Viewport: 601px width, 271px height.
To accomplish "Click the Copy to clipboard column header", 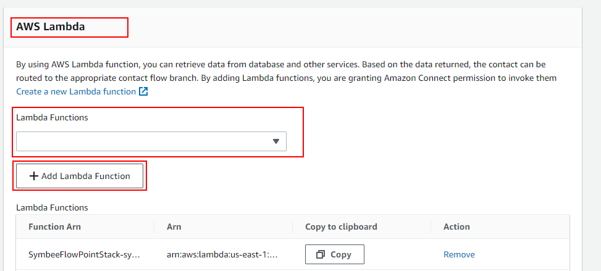I will pyautogui.click(x=341, y=227).
